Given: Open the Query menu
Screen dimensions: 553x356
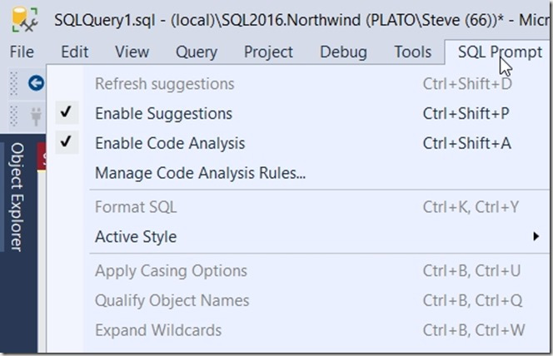Looking at the screenshot, I should point(196,52).
